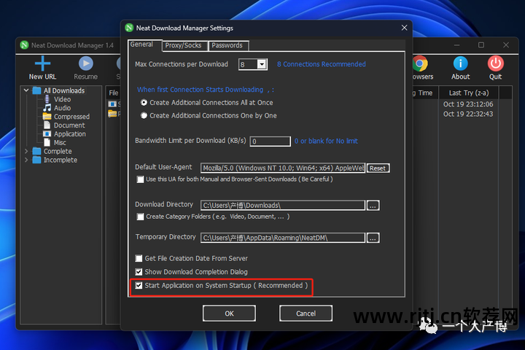Open the About info icon

tap(460, 63)
